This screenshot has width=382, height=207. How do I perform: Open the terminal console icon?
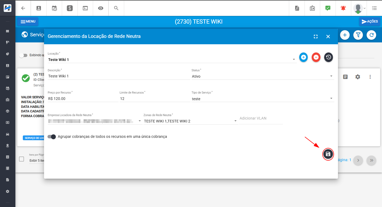(85, 8)
